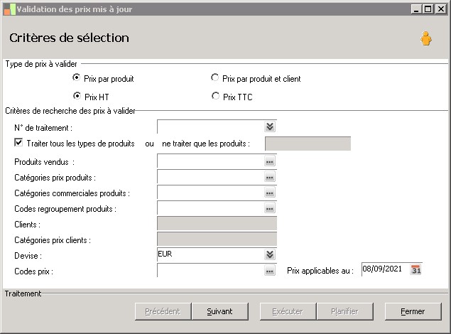Choose the Prix TTC radio button
This screenshot has width=451, height=334.
pyautogui.click(x=215, y=97)
